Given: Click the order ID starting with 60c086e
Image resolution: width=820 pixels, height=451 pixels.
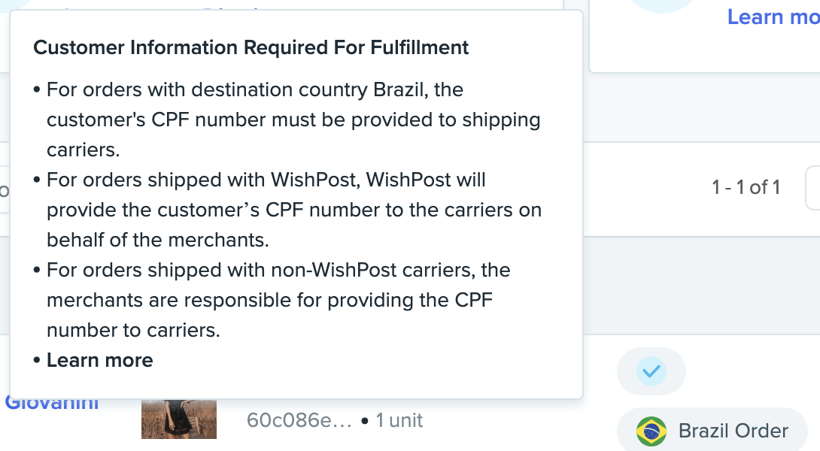Looking at the screenshot, I should point(299,420).
